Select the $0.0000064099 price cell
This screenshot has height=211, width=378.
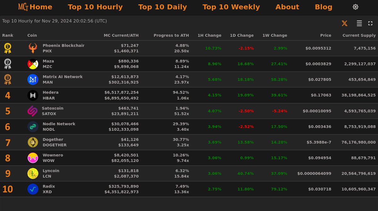(x=314, y=174)
